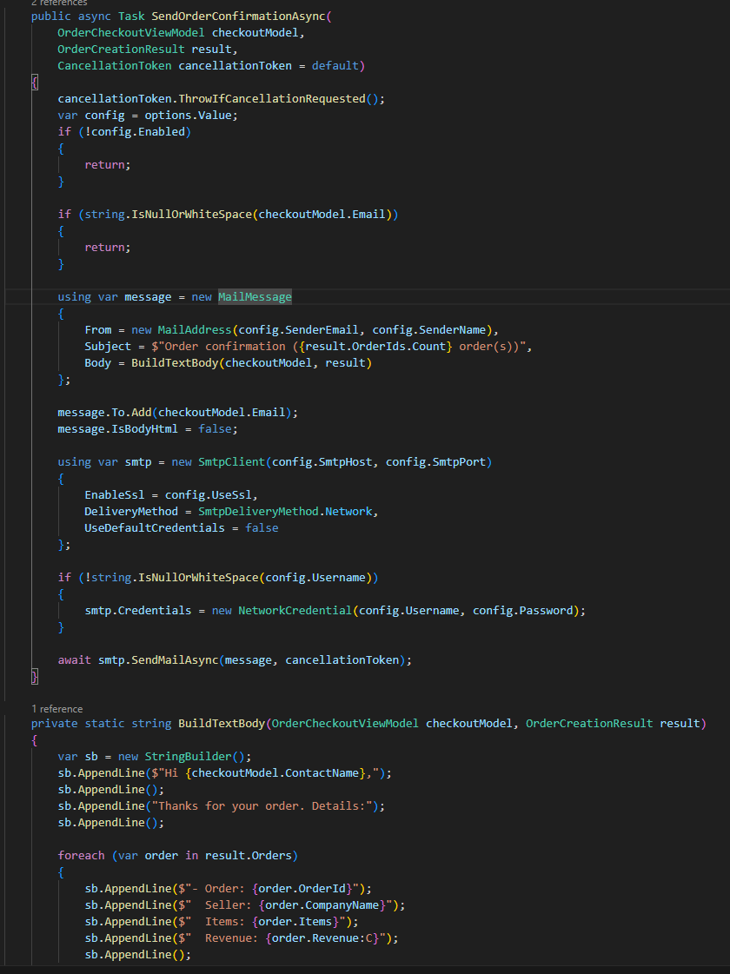The image size is (730, 974).
Task: Click the "2 references" CodeLens link
Action: coord(59,3)
